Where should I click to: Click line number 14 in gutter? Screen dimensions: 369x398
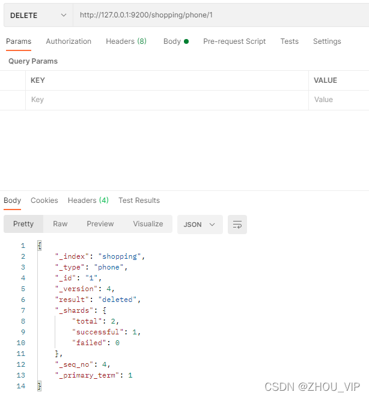(x=21, y=387)
